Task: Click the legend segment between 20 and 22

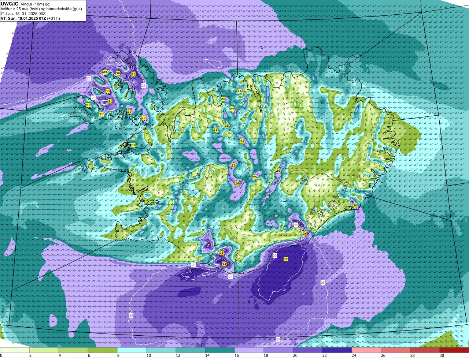Action: tap(308, 350)
